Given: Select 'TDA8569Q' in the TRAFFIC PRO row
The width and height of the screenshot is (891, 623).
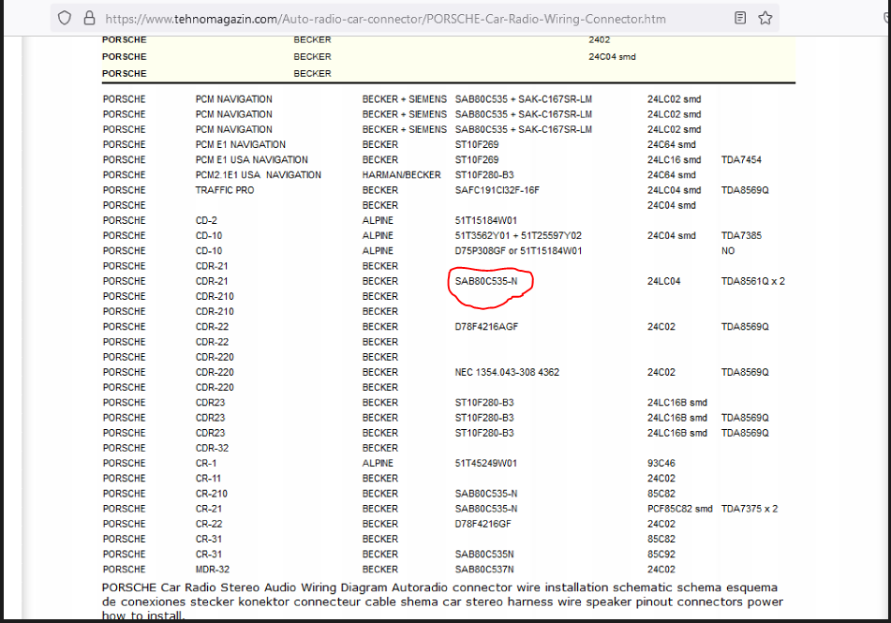Looking at the screenshot, I should [x=745, y=190].
